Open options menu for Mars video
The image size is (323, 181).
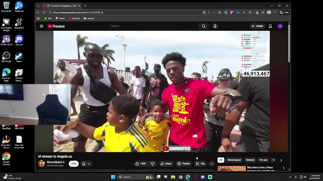tap(284, 168)
